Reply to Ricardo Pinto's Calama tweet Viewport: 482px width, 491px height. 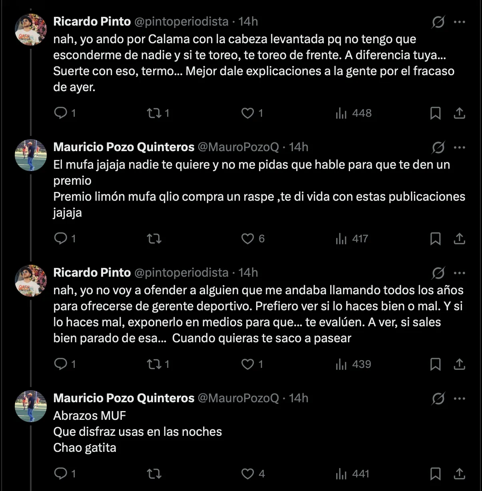(x=61, y=113)
